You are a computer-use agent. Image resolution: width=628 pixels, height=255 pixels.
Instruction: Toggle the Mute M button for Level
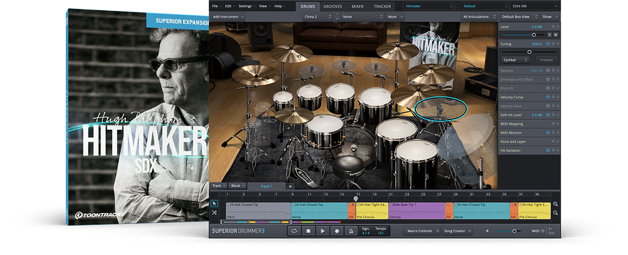556,34
